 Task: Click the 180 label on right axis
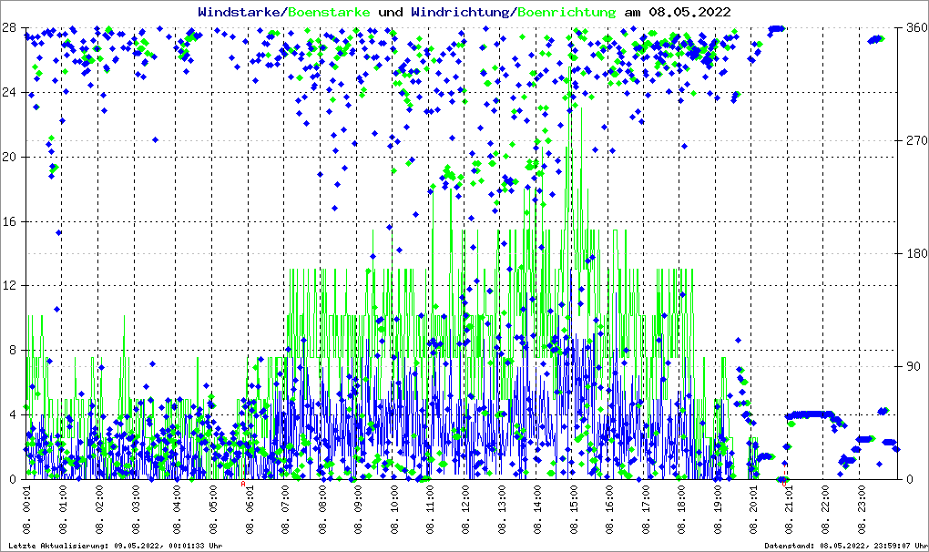[x=915, y=253]
